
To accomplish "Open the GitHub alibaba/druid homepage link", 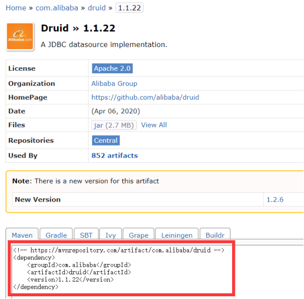I will (145, 97).
